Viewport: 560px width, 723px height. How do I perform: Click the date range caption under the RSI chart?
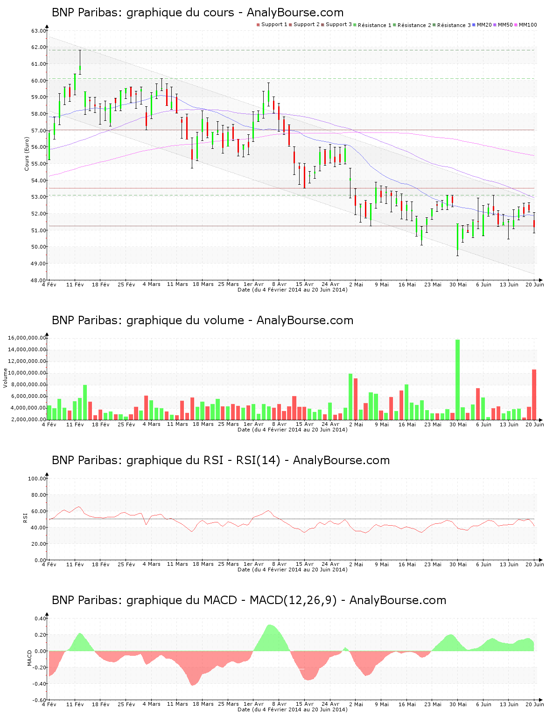293,570
